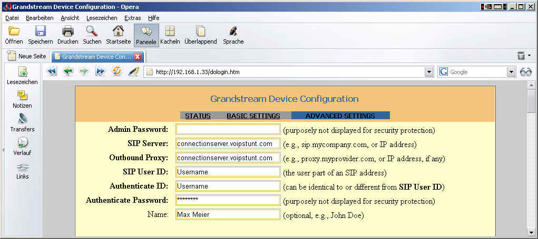The height and width of the screenshot is (239, 538).
Task: Click the rewind navigation button
Action: (52, 71)
